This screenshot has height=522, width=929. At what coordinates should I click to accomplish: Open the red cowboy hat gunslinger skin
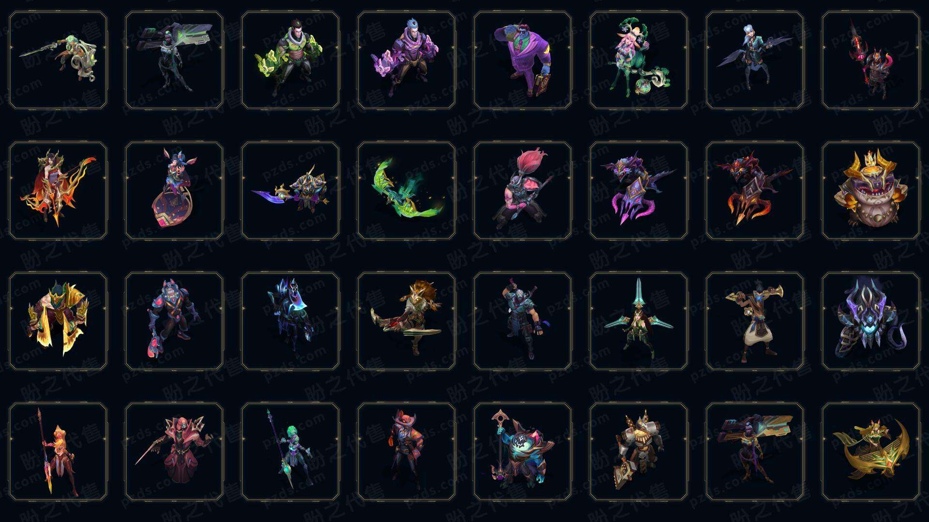[406, 452]
